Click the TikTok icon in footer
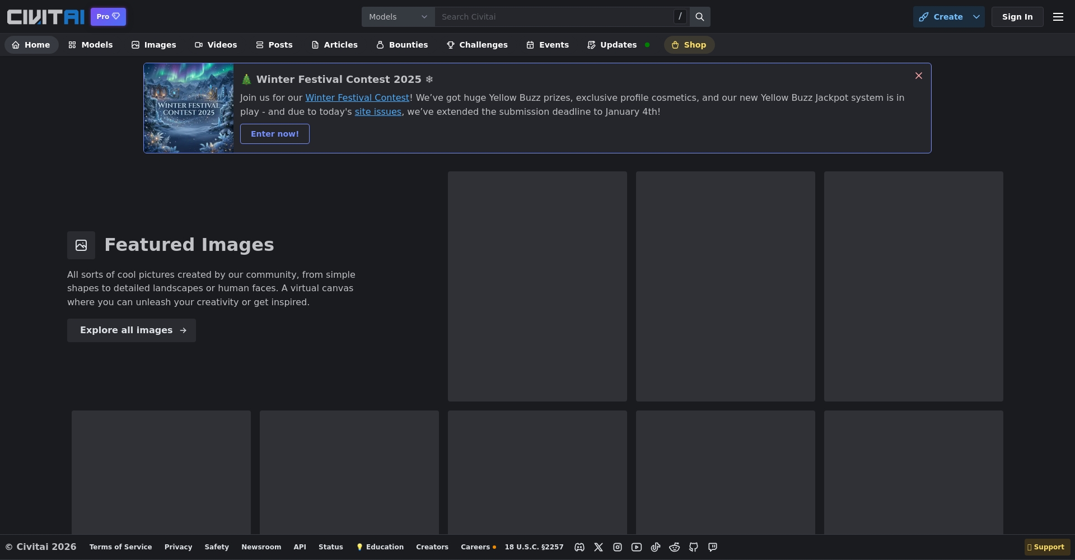Screen dimensions: 1075x560 656,547
